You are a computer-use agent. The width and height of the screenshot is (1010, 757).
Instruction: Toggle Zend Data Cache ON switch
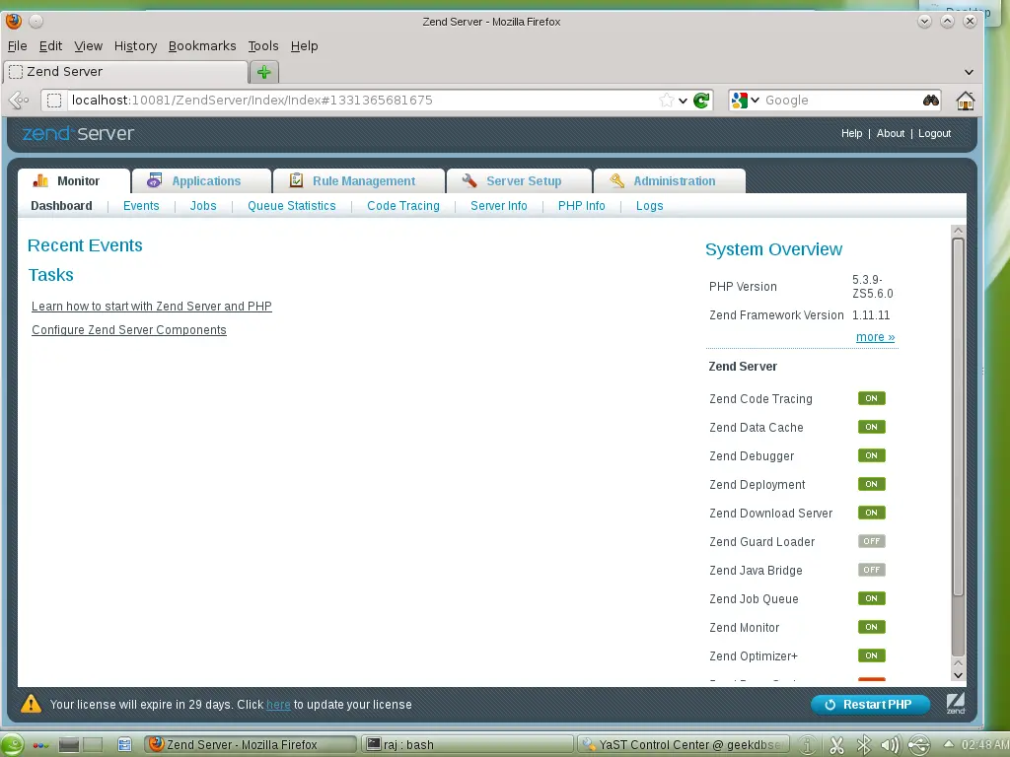pos(872,427)
